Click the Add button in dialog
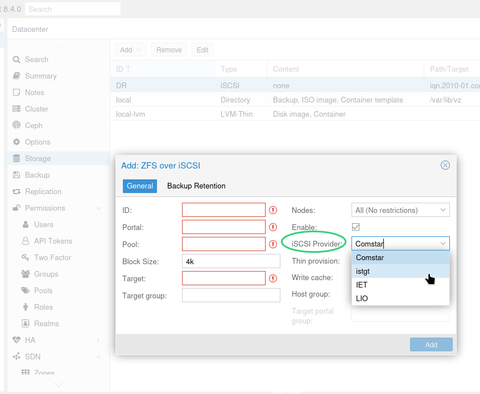The height and width of the screenshot is (394, 480). point(431,344)
